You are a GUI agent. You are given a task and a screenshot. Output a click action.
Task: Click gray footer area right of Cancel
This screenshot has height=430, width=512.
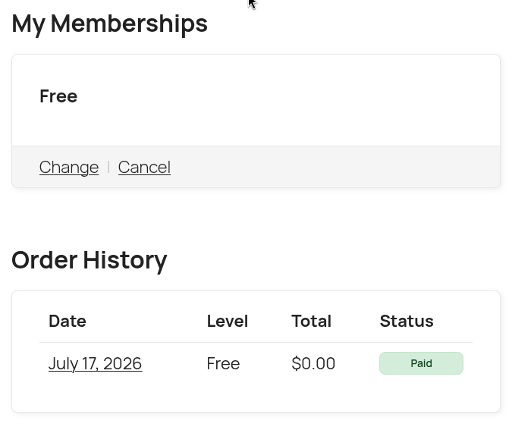pos(333,167)
